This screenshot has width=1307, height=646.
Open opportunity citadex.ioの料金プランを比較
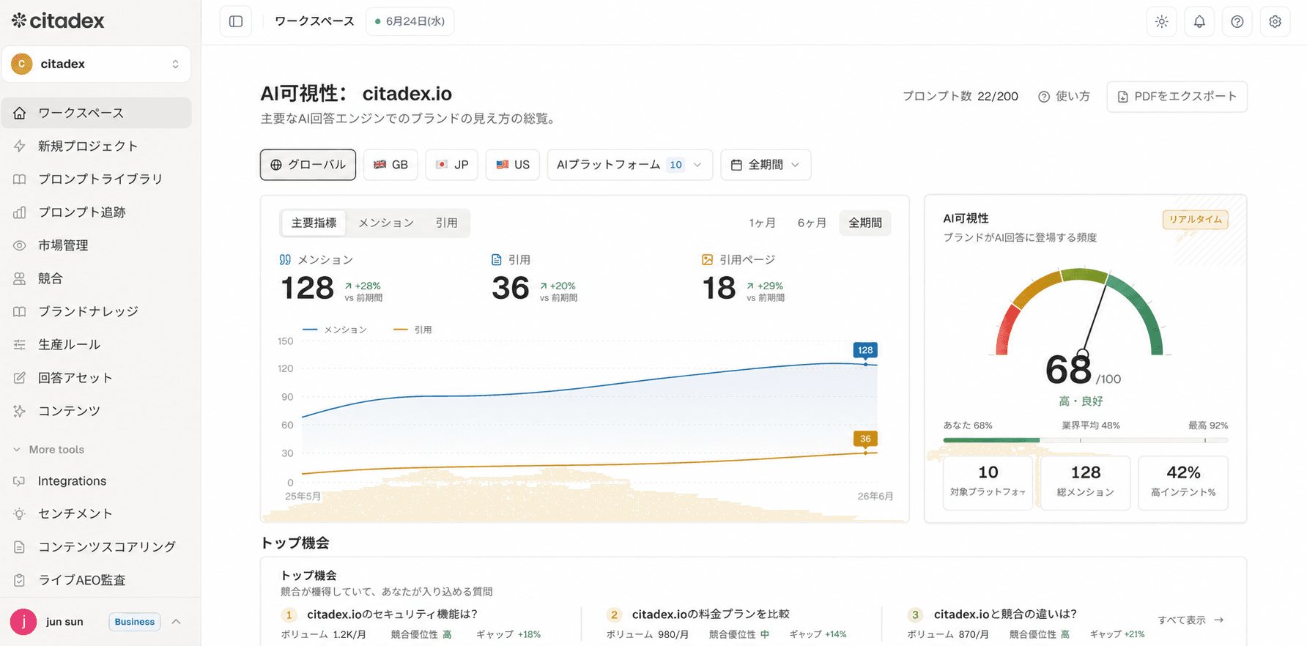[711, 614]
